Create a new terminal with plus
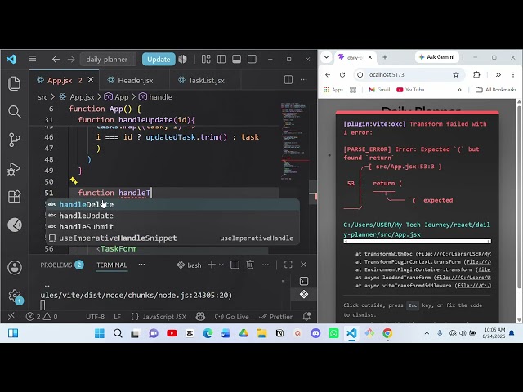523x392 pixels. pyautogui.click(x=212, y=265)
